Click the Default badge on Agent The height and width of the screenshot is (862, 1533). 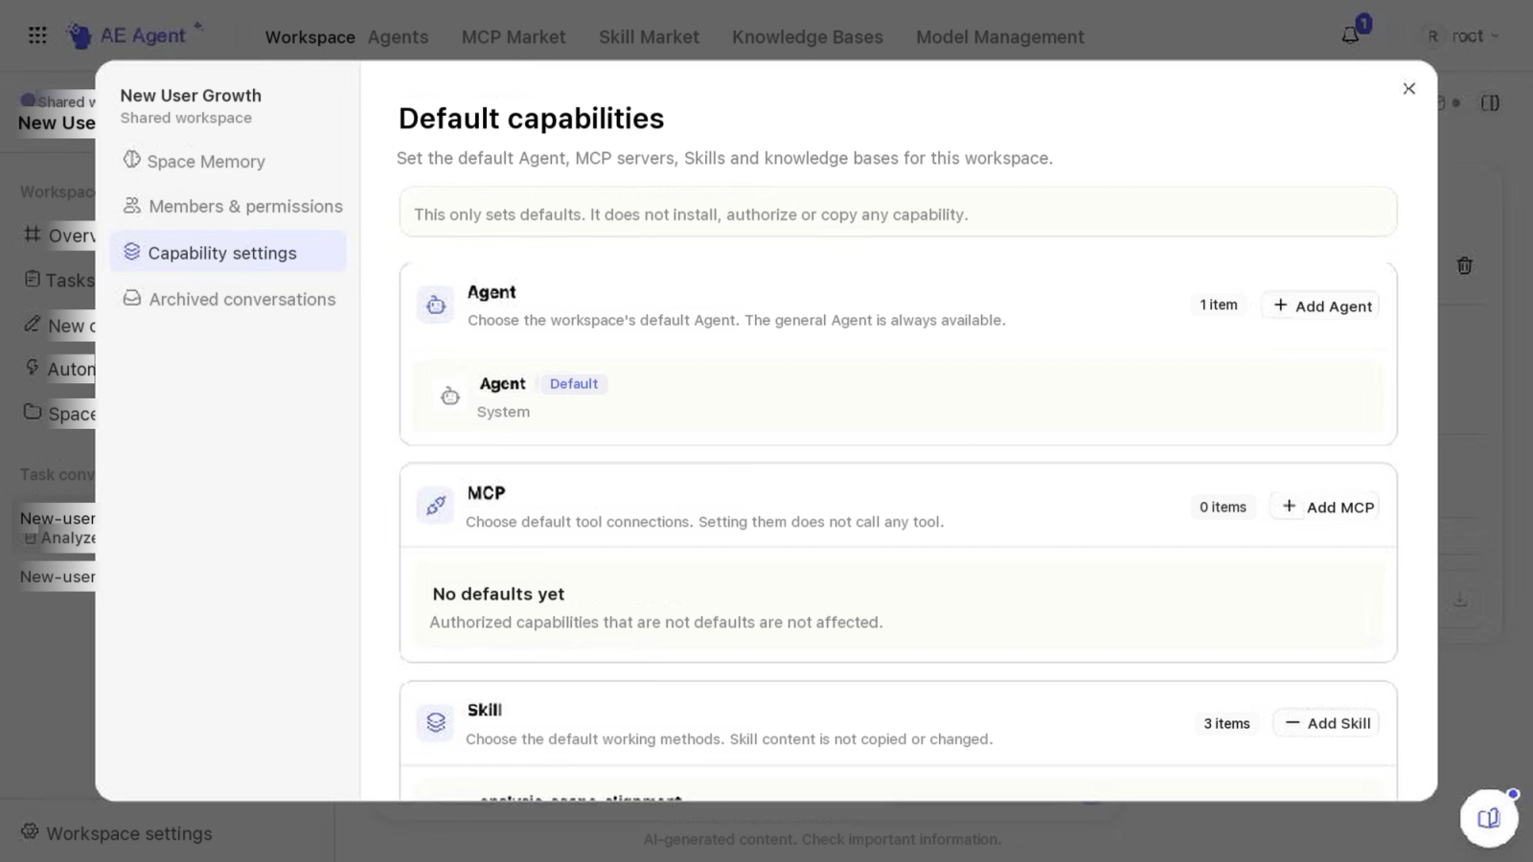pos(574,383)
